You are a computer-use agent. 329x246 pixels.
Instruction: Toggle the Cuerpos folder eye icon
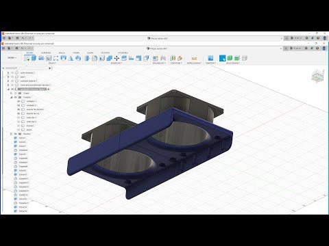(16, 97)
